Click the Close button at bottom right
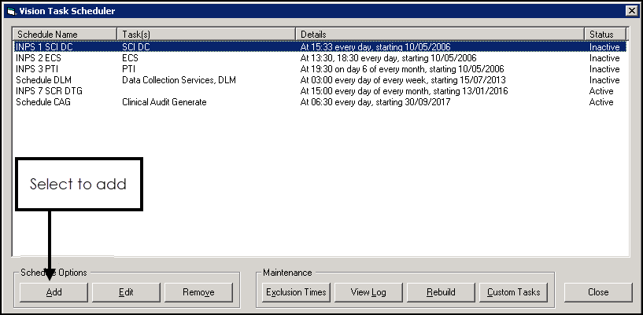This screenshot has height=315, width=643. click(598, 292)
